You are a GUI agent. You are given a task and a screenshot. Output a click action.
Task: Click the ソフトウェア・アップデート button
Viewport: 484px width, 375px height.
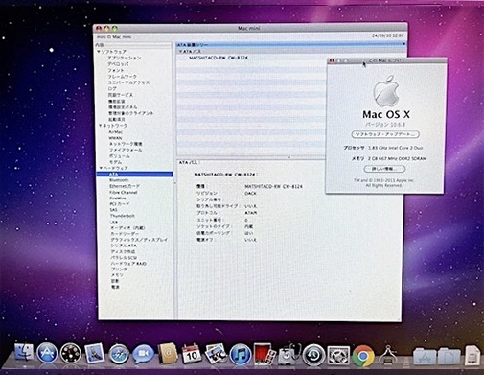point(385,134)
